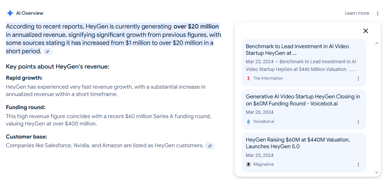Click the link chip after 'short period.'

pyautogui.click(x=48, y=52)
